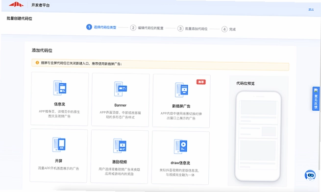Select the 信息流 ad type icon
The image size is (321, 192).
click(60, 88)
